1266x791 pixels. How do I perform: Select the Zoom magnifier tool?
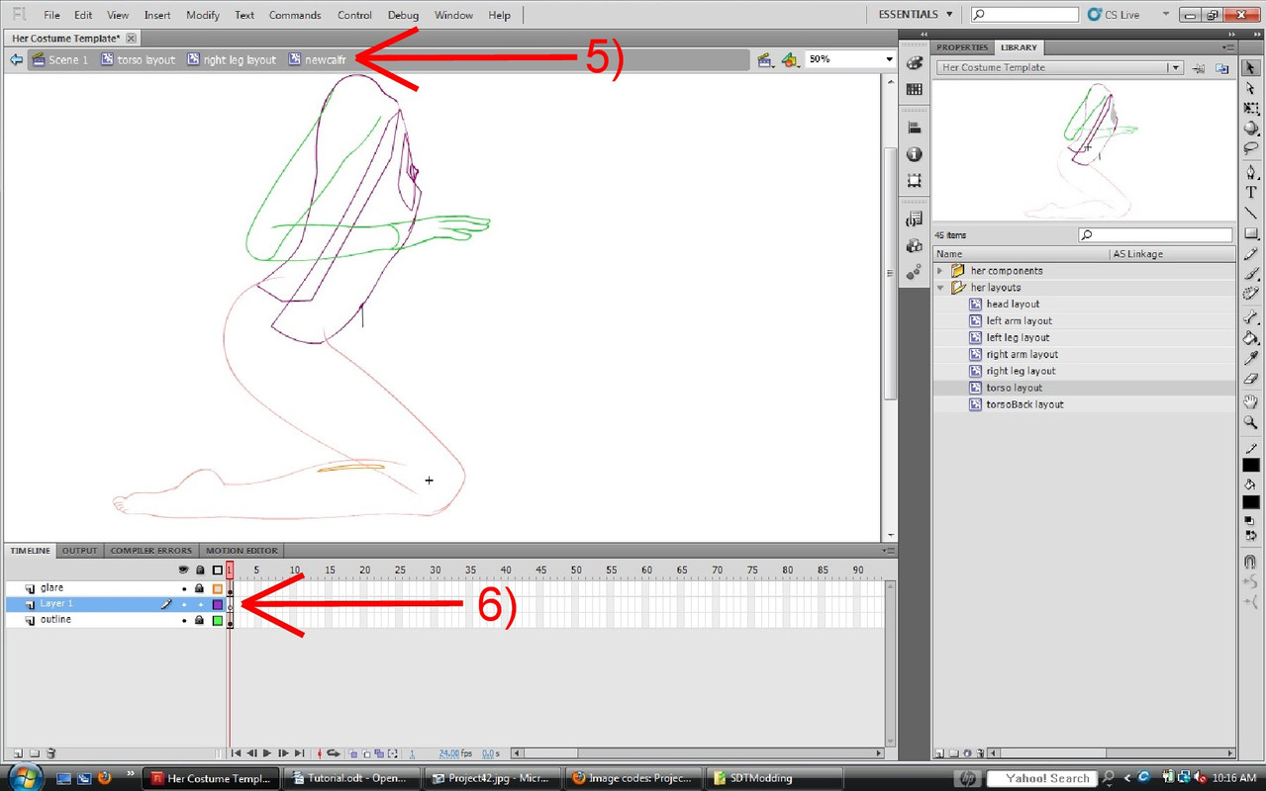pos(1251,422)
